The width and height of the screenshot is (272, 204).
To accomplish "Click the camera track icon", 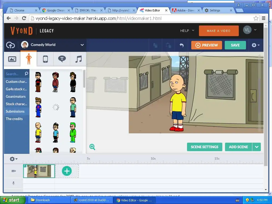I will pyautogui.click(x=14, y=171).
